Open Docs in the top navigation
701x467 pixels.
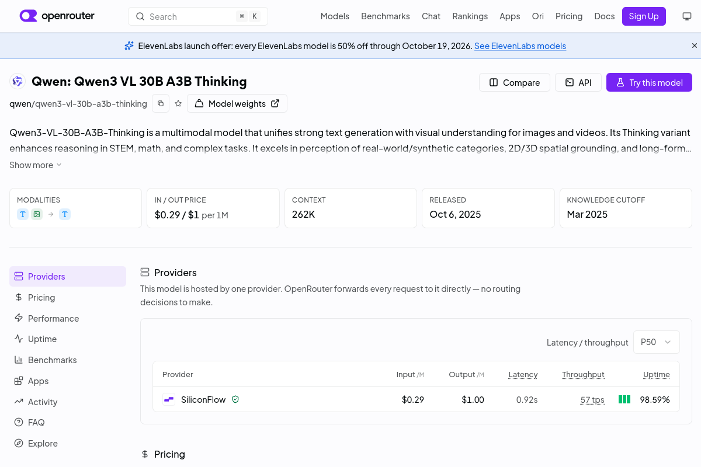click(605, 16)
